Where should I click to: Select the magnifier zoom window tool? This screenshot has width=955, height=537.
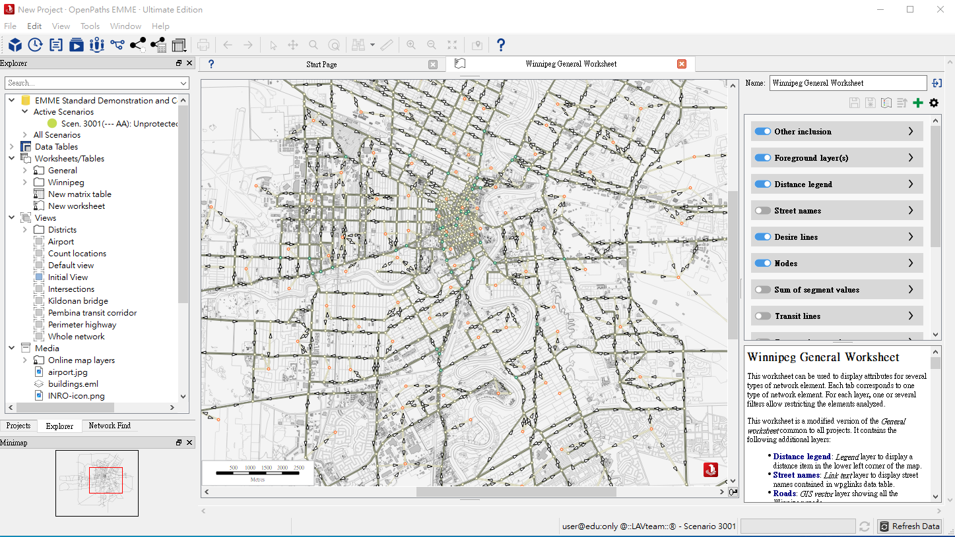313,45
